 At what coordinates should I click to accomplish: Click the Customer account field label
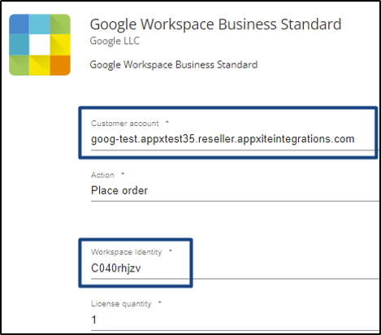[x=125, y=124]
